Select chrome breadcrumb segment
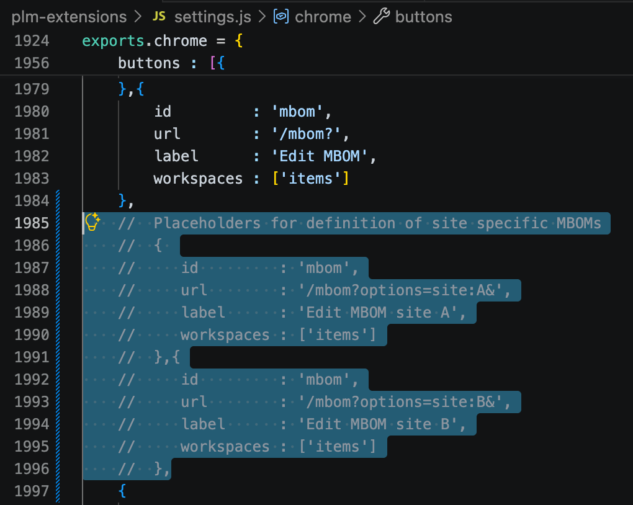Image resolution: width=633 pixels, height=505 pixels. (x=323, y=17)
